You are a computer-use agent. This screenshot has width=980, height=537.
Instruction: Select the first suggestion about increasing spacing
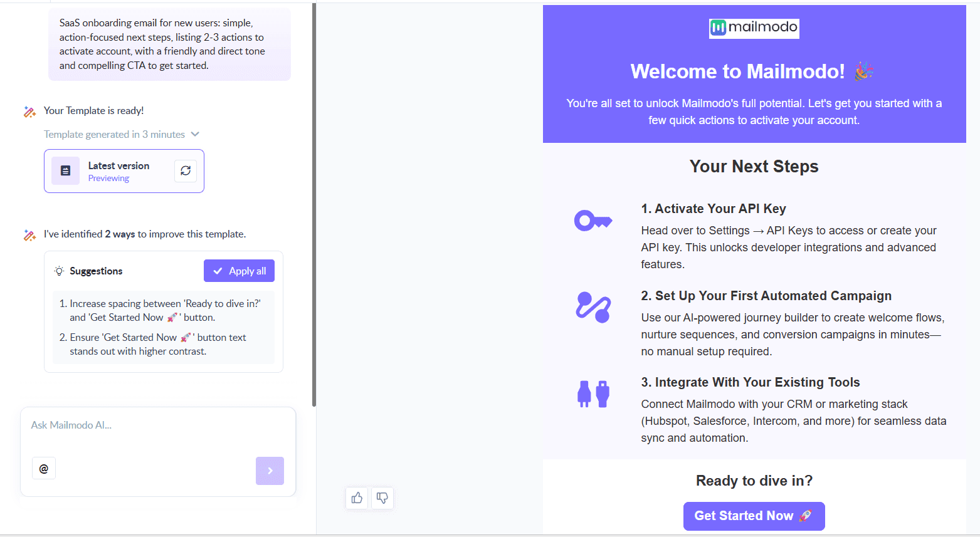point(163,310)
